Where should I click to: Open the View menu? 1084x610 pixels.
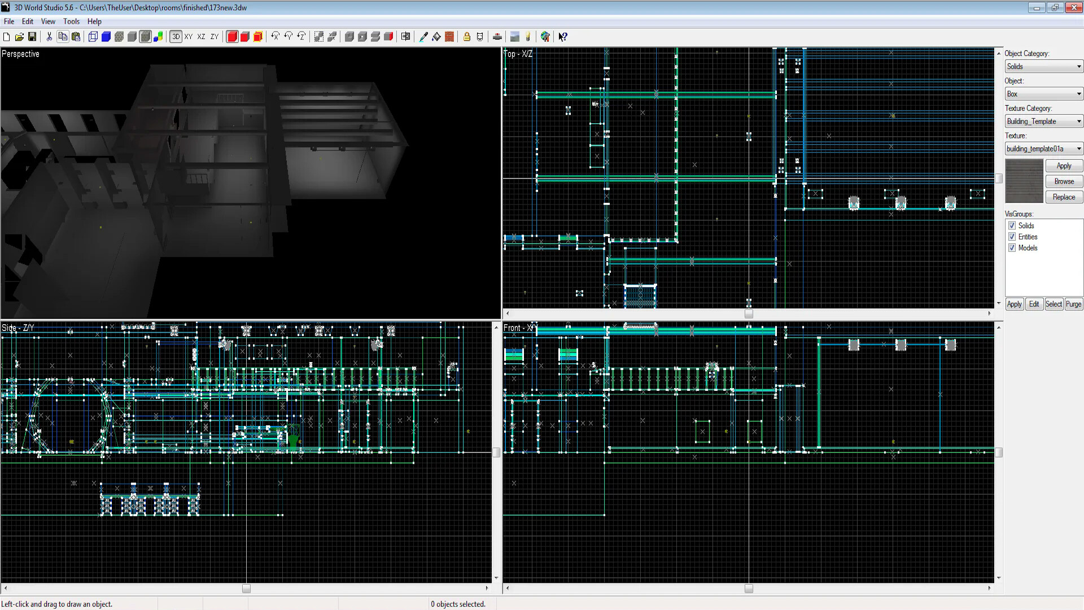48,21
